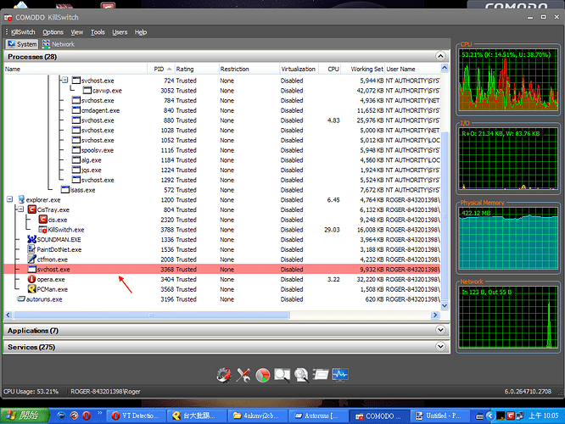The image size is (565, 424).
Task: Expand the Applications (7) panel chevron
Action: pyautogui.click(x=440, y=330)
